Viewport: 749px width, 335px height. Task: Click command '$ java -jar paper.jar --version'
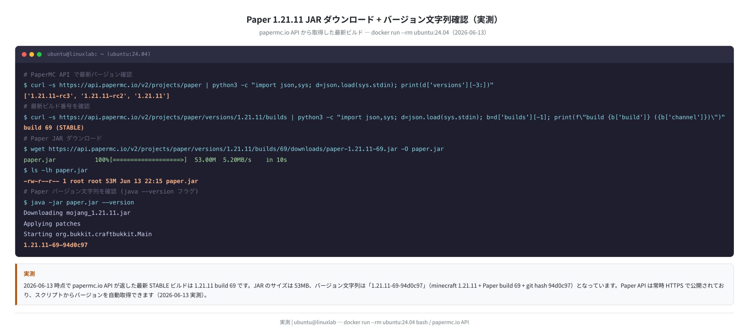(79, 202)
